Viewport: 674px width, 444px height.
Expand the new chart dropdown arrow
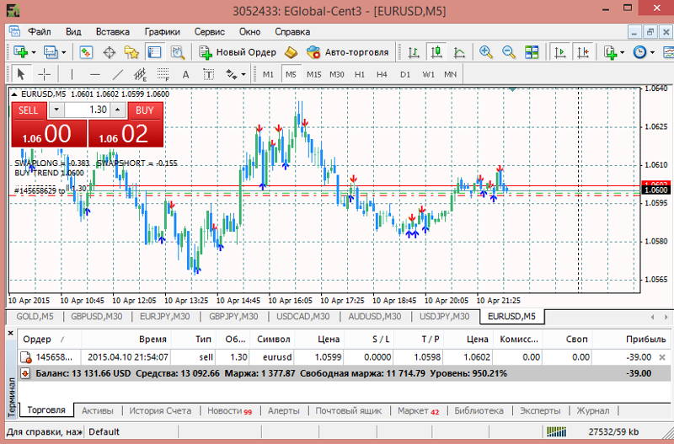tap(34, 53)
